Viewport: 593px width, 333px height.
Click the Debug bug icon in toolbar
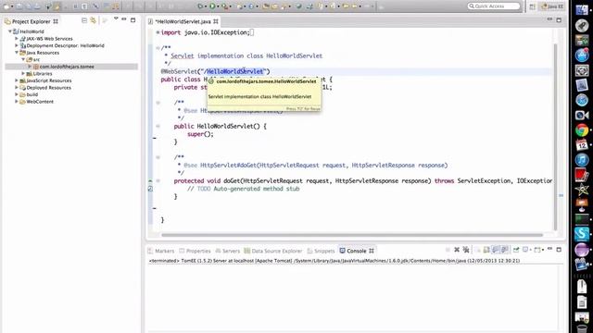200,6
